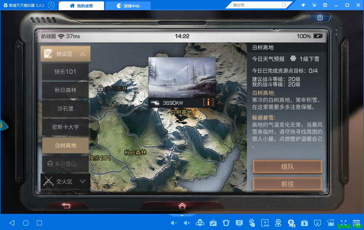Click the 前往 go button
Viewport: 364px width, 230px height.
pyautogui.click(x=287, y=184)
